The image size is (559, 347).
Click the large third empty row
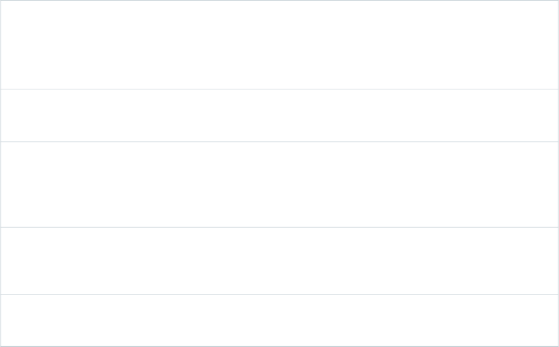point(279,184)
